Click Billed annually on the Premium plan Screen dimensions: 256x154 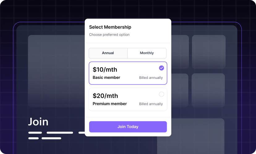[x=151, y=104]
